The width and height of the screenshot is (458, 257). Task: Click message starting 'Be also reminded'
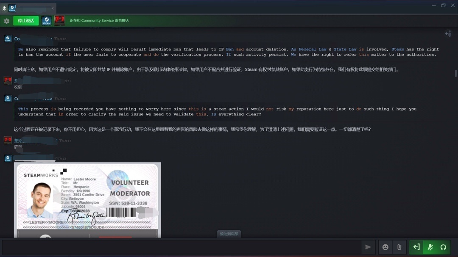229,52
